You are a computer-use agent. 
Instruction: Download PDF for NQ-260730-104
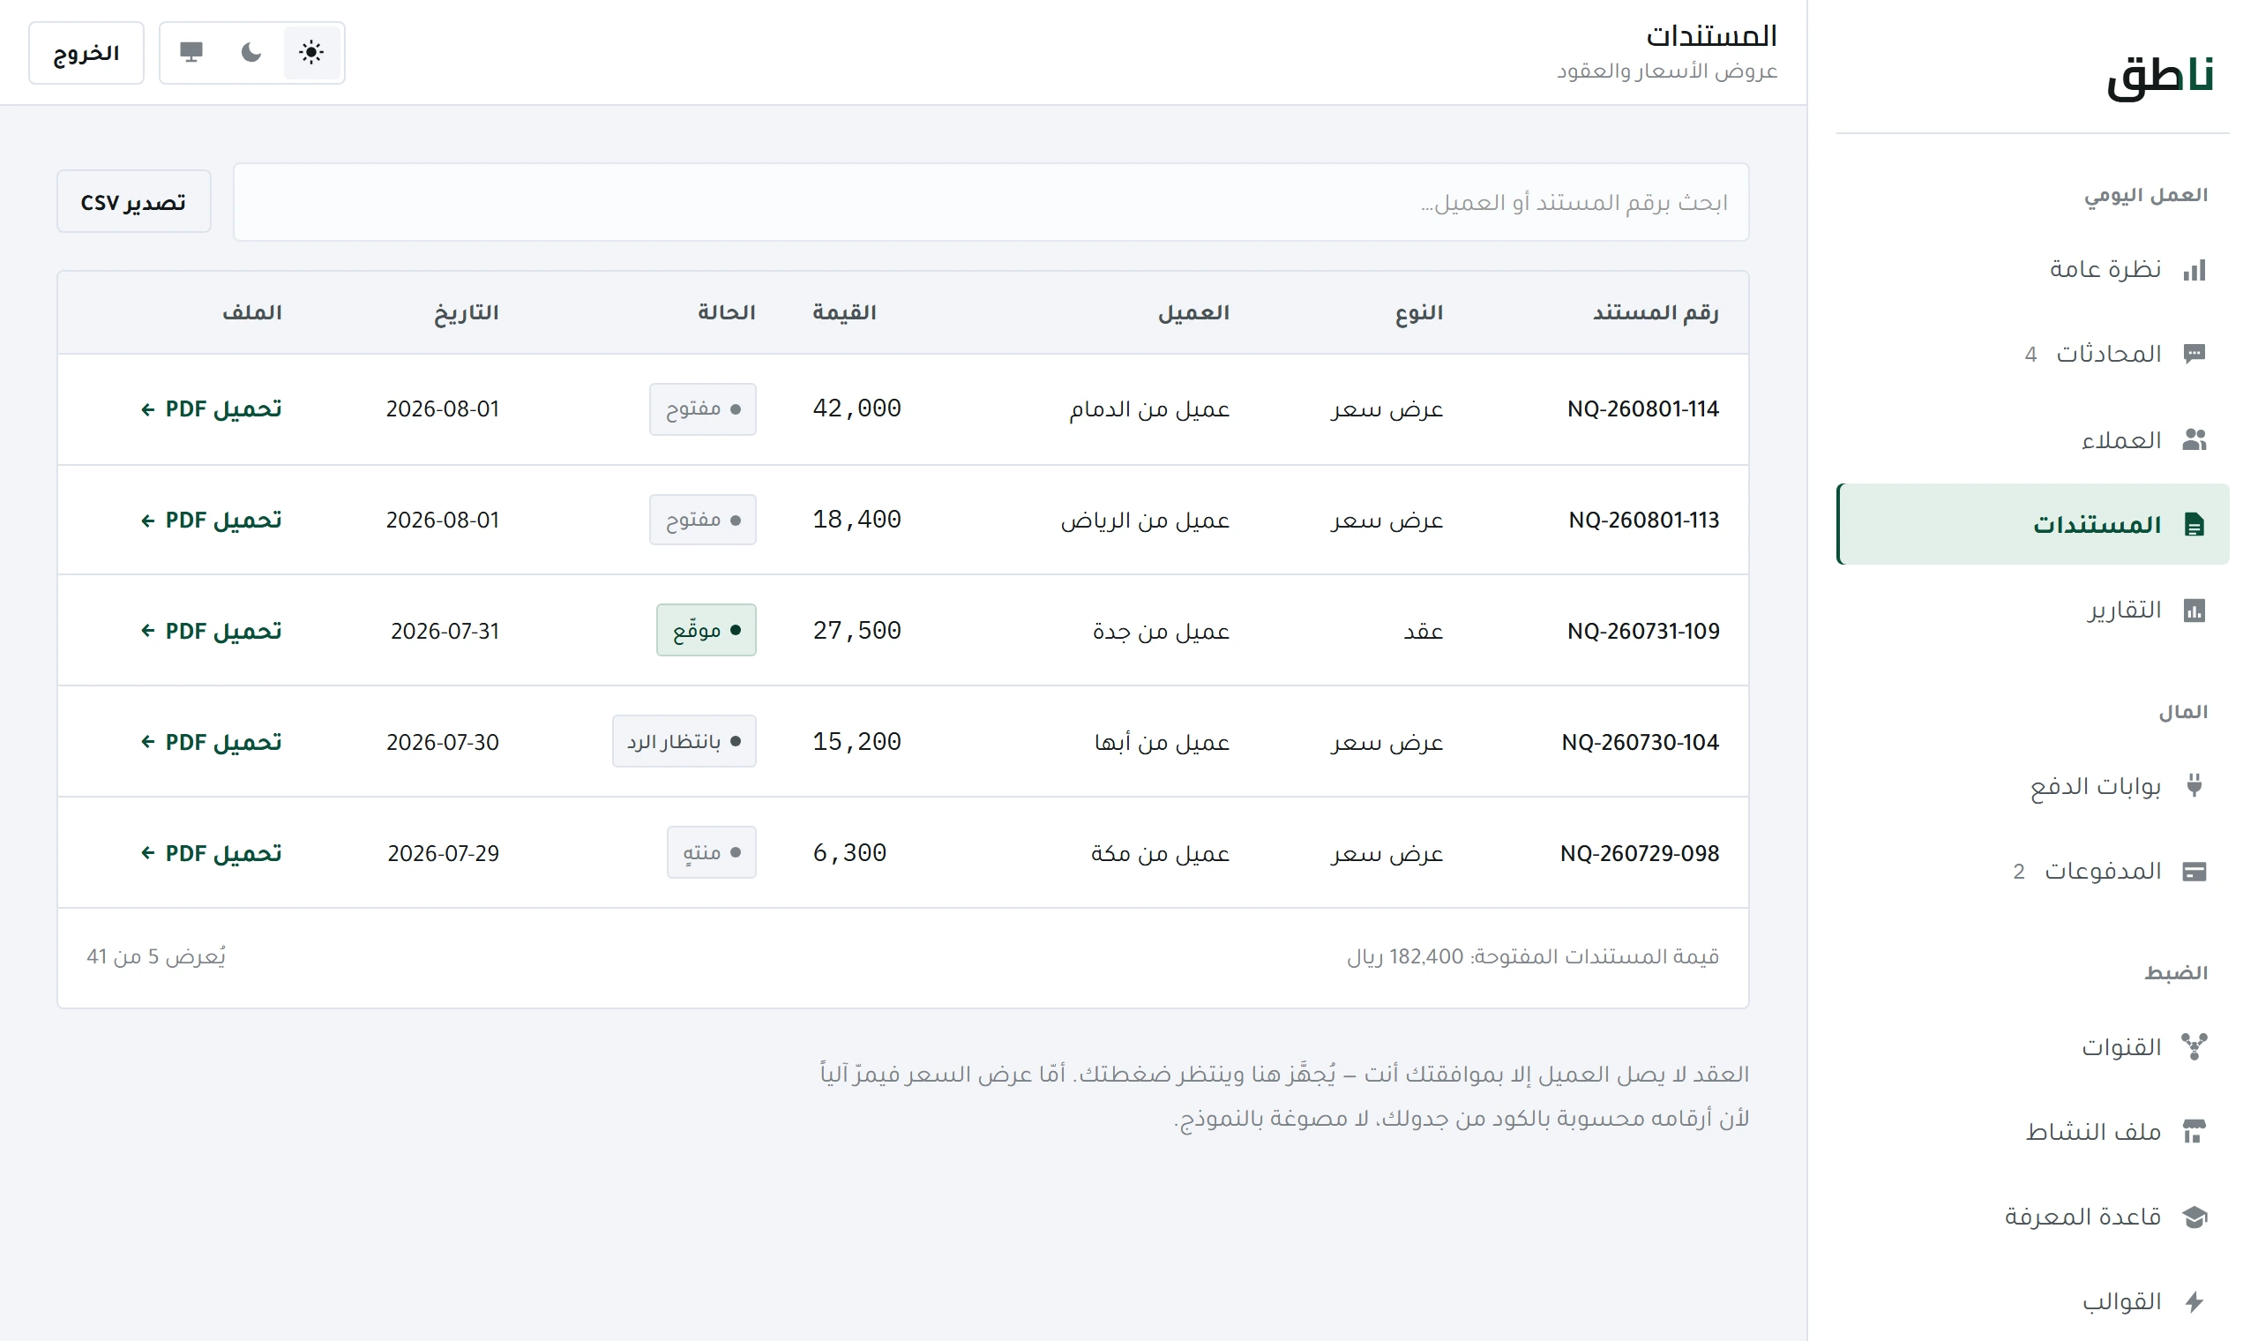(212, 742)
